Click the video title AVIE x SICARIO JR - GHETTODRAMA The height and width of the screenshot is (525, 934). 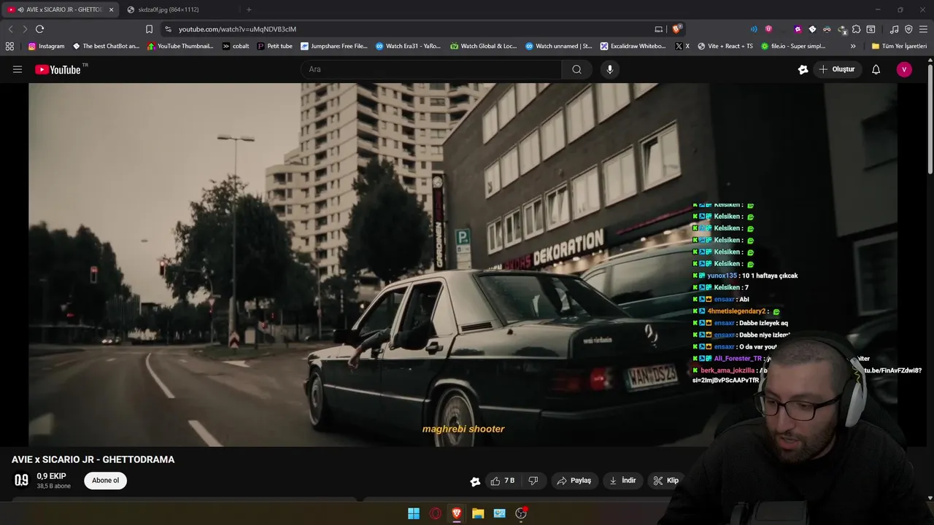tap(93, 459)
